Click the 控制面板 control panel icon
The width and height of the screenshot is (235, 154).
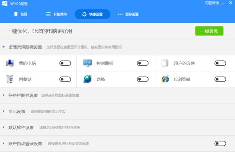(87, 63)
